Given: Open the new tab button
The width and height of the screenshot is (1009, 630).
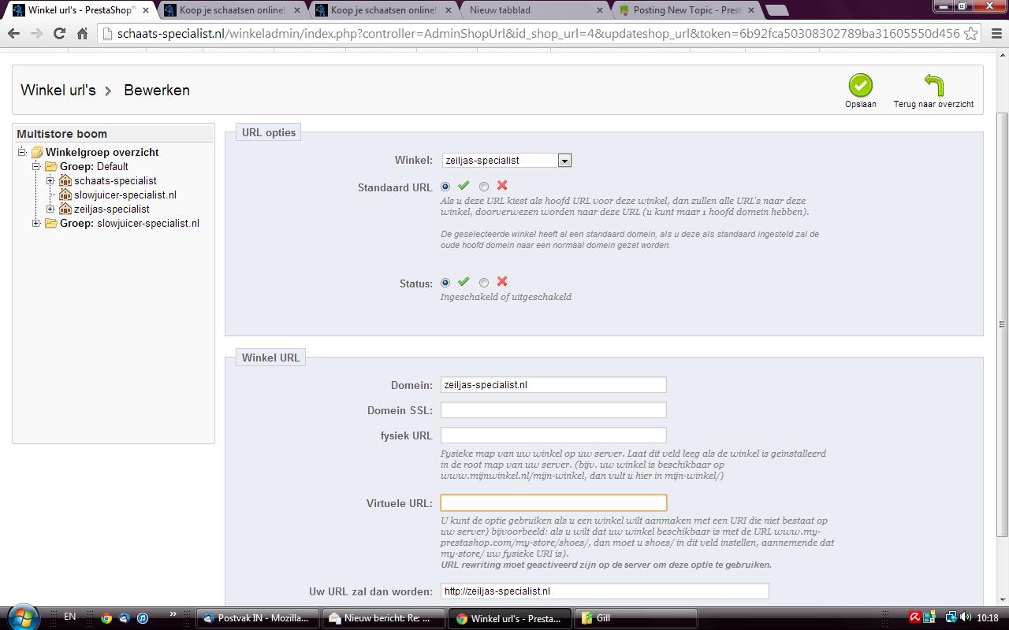Looking at the screenshot, I should (776, 10).
